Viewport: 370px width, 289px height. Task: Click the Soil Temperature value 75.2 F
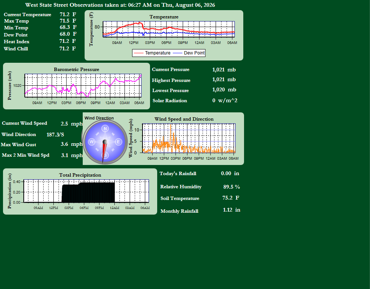[231, 198]
